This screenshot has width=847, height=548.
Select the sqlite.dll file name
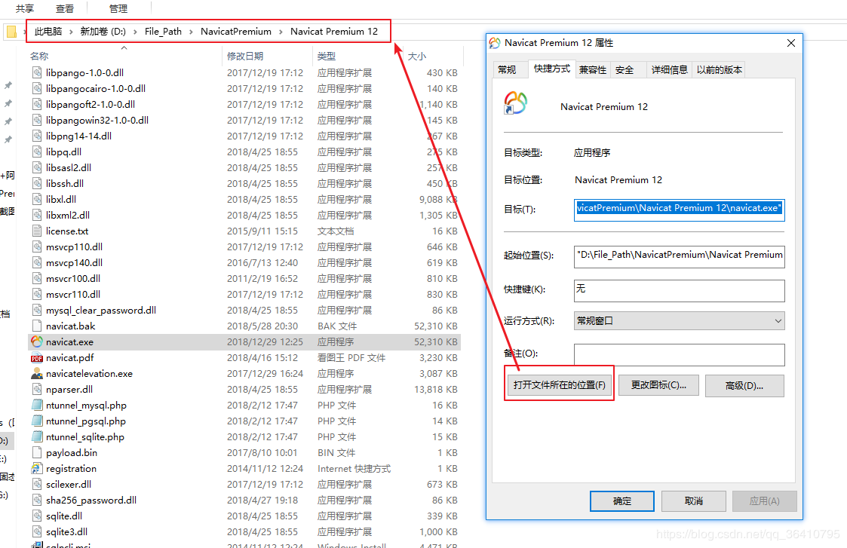[64, 516]
